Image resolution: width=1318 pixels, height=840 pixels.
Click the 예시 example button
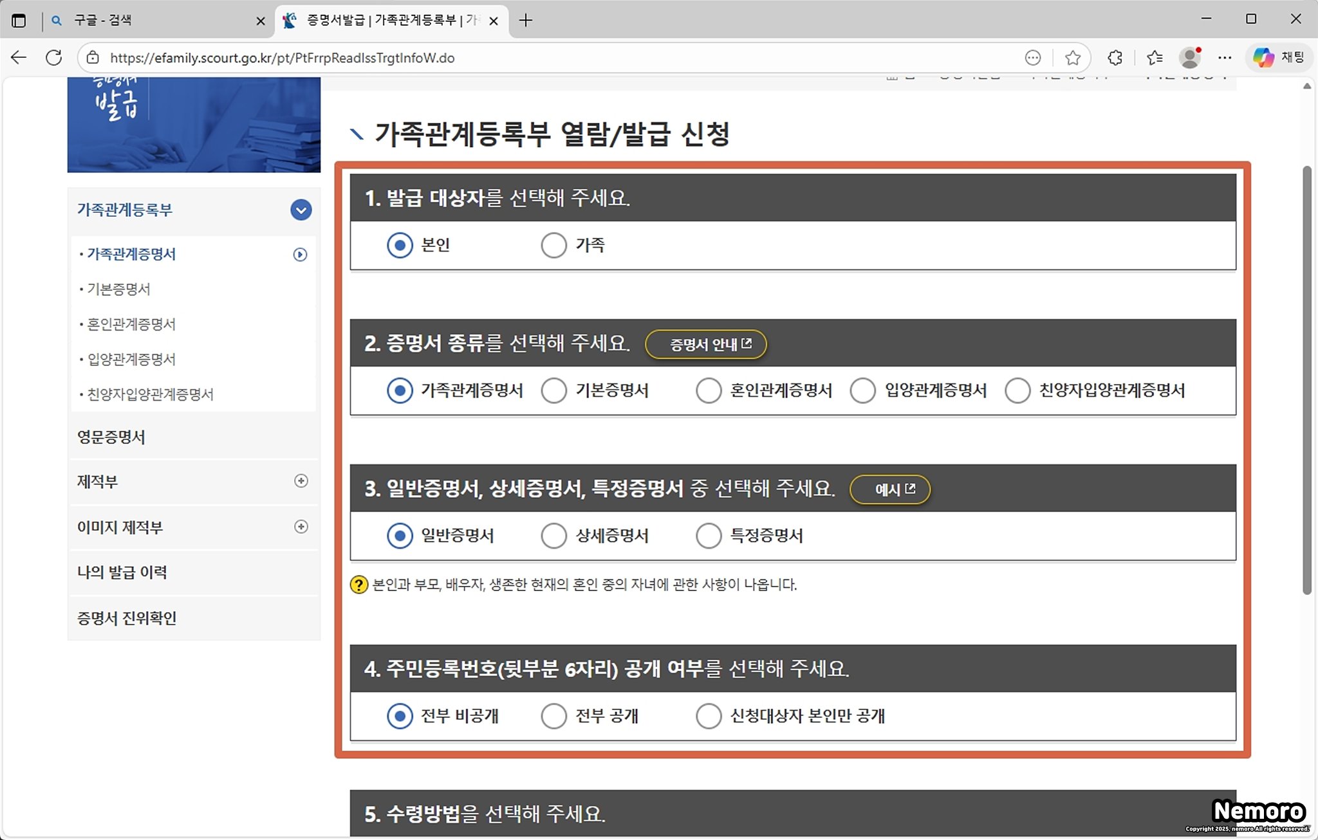890,490
